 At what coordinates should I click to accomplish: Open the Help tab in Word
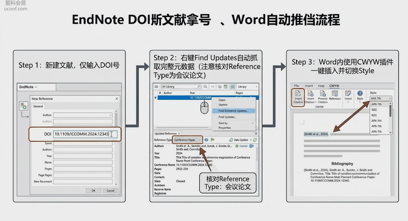[321, 86]
